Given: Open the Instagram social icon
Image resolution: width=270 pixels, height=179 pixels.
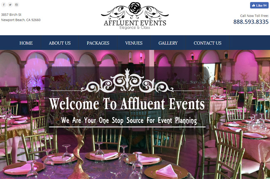Looking at the screenshot, I should click(17, 5).
